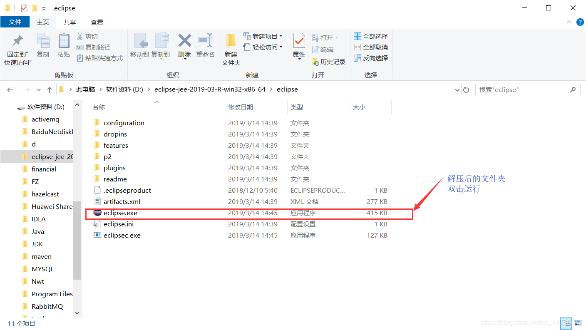
Task: Open activemq folder in sidebar
Action: click(x=45, y=119)
